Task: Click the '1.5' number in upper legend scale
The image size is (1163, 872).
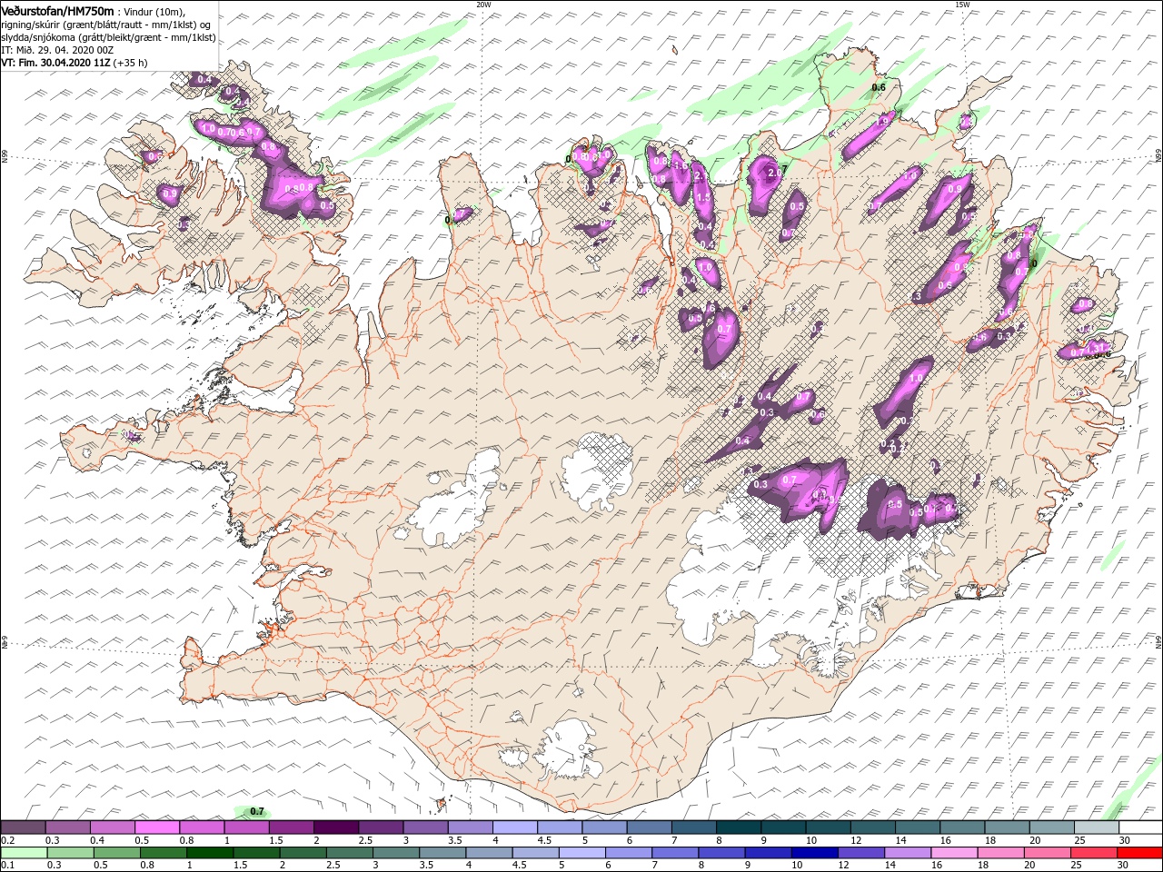Action: tap(275, 840)
